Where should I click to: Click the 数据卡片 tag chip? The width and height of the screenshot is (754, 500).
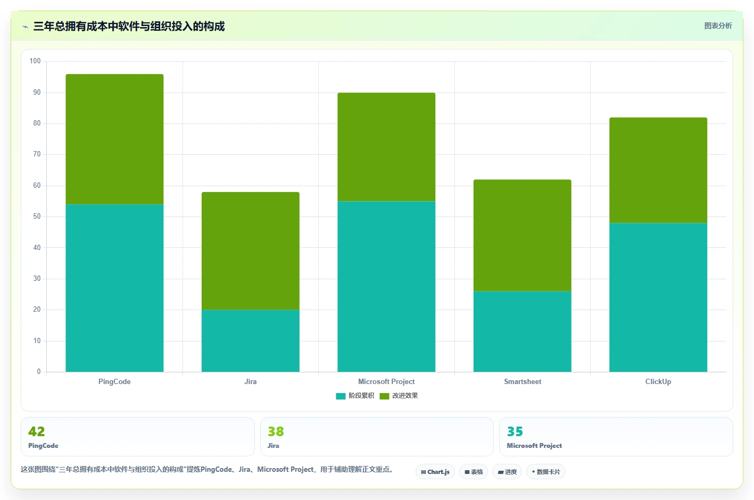click(546, 472)
